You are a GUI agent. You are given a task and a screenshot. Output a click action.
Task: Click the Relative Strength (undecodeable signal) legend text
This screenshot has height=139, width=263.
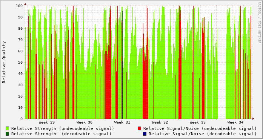click(x=63, y=128)
